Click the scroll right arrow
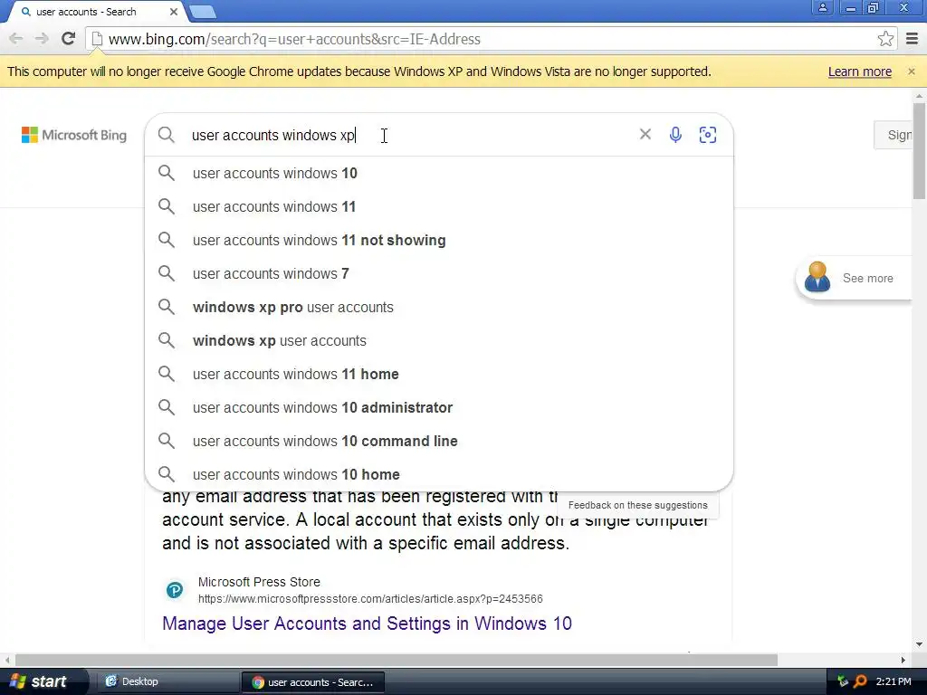Screen dimensions: 927x695 coord(903,660)
